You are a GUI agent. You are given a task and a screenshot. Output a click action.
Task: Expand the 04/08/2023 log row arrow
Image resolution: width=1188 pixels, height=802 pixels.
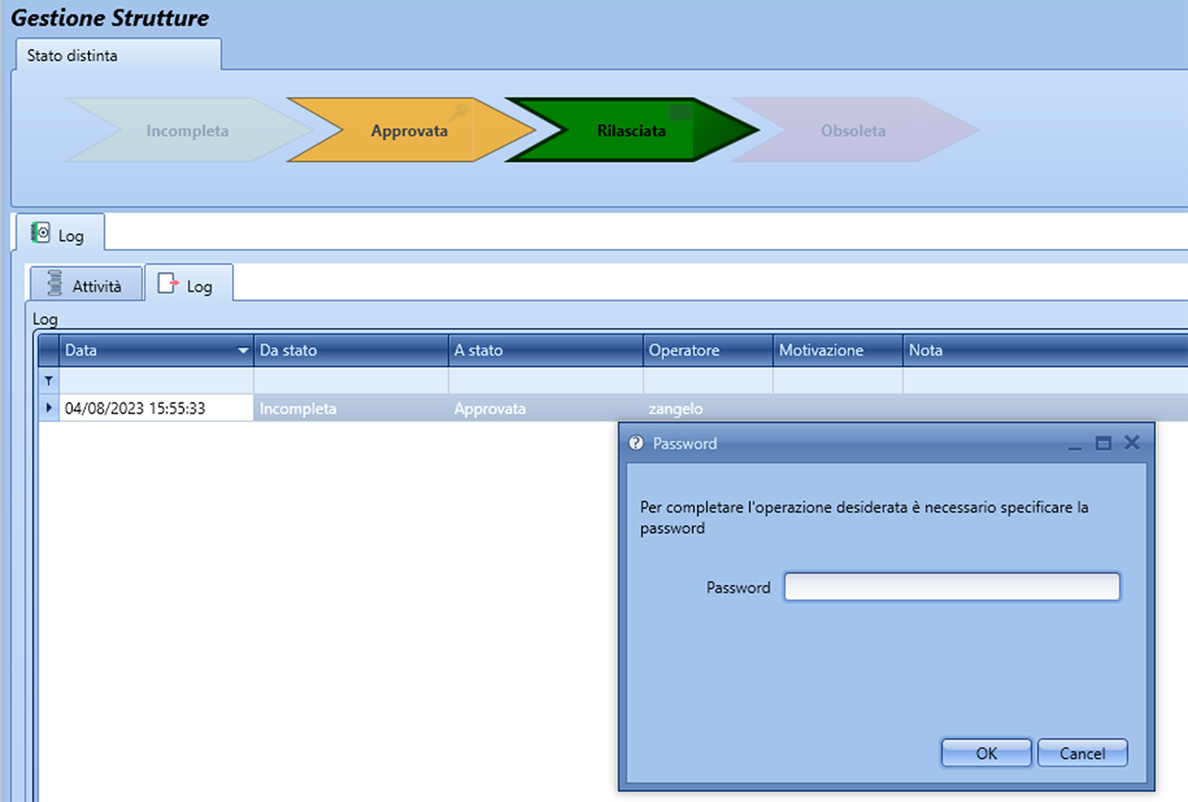(x=49, y=407)
